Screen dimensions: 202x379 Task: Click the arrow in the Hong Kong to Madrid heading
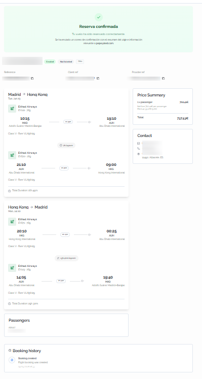tap(31, 207)
